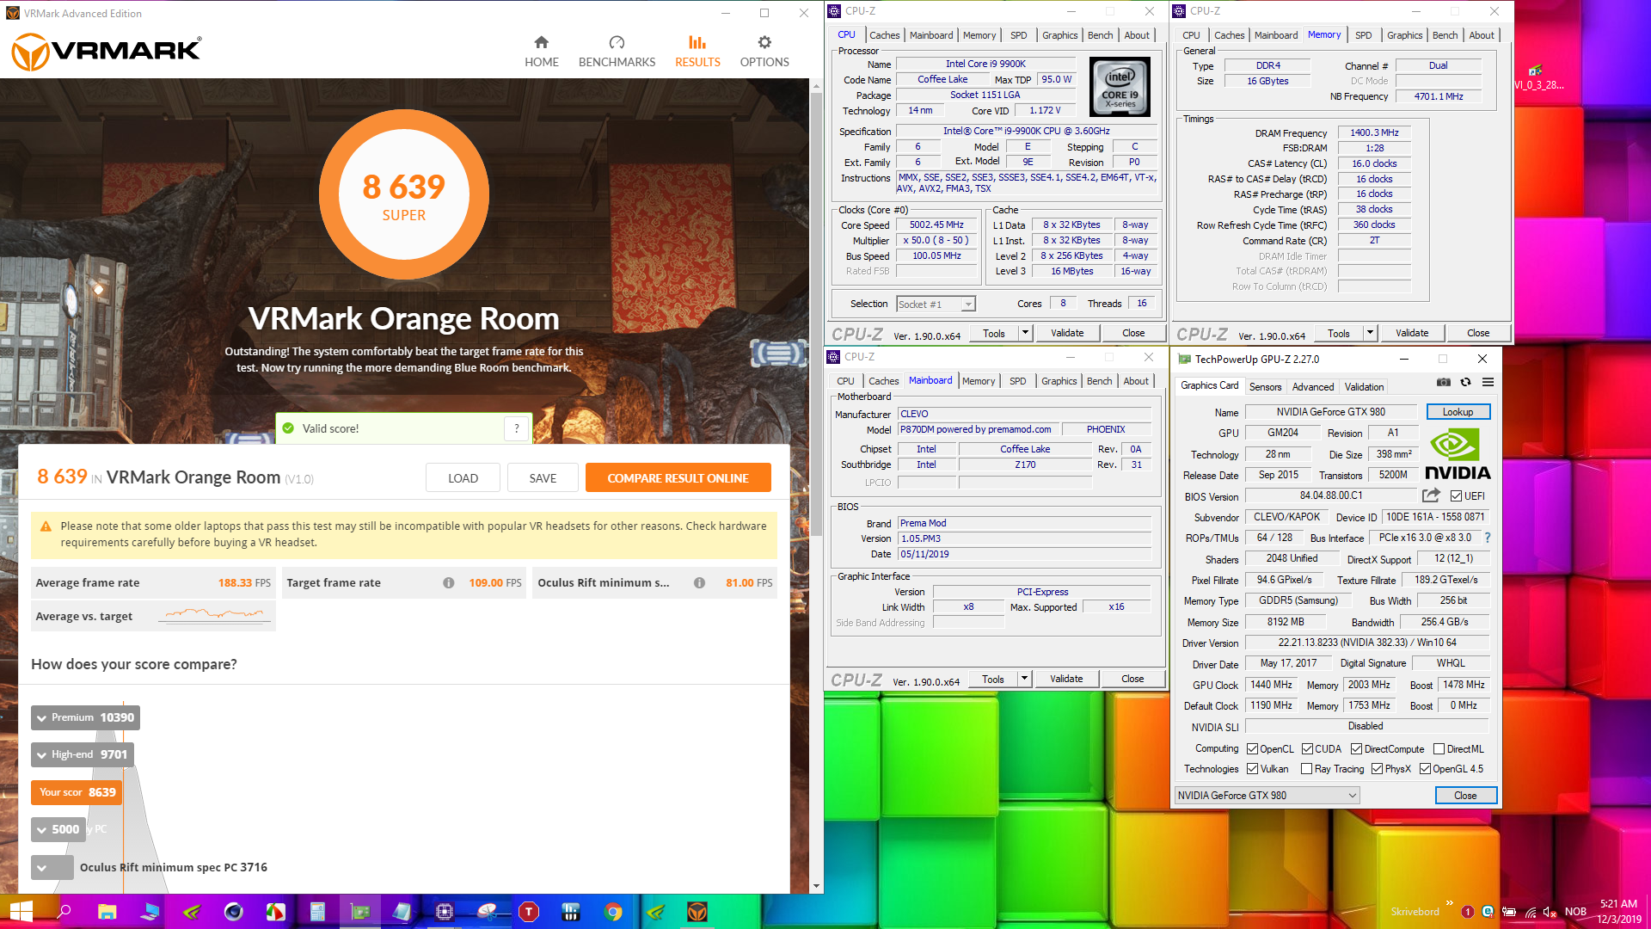This screenshot has width=1651, height=929.
Task: Toggle UEFI checkbox in GPU-Z
Action: (x=1456, y=496)
